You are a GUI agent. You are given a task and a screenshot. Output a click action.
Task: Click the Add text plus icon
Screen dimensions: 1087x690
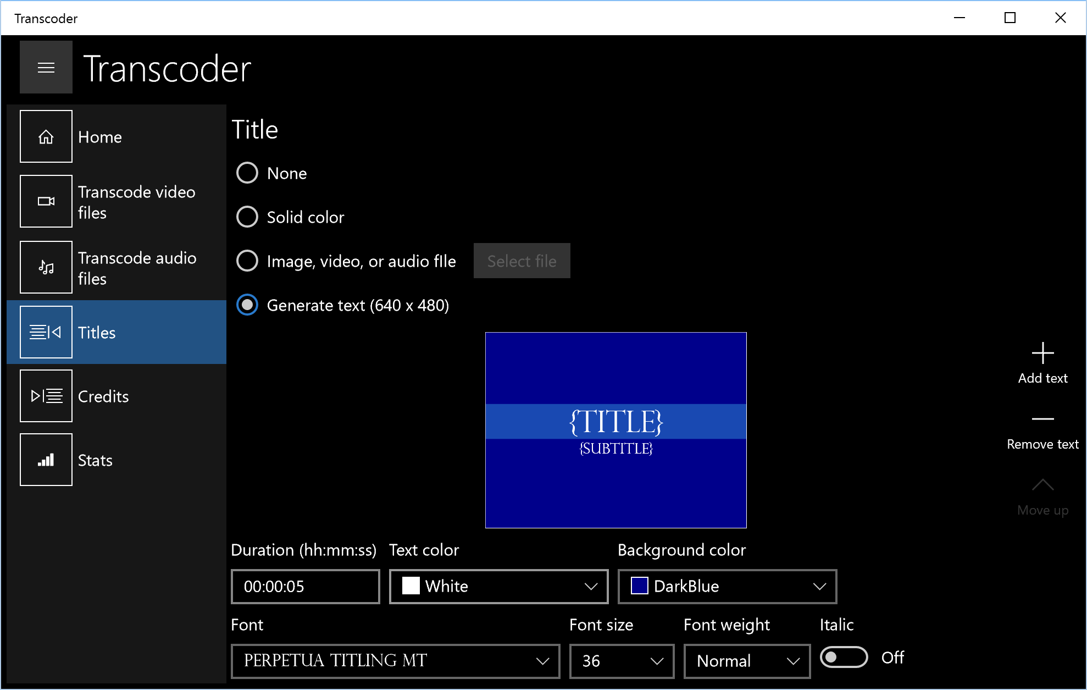click(x=1042, y=354)
